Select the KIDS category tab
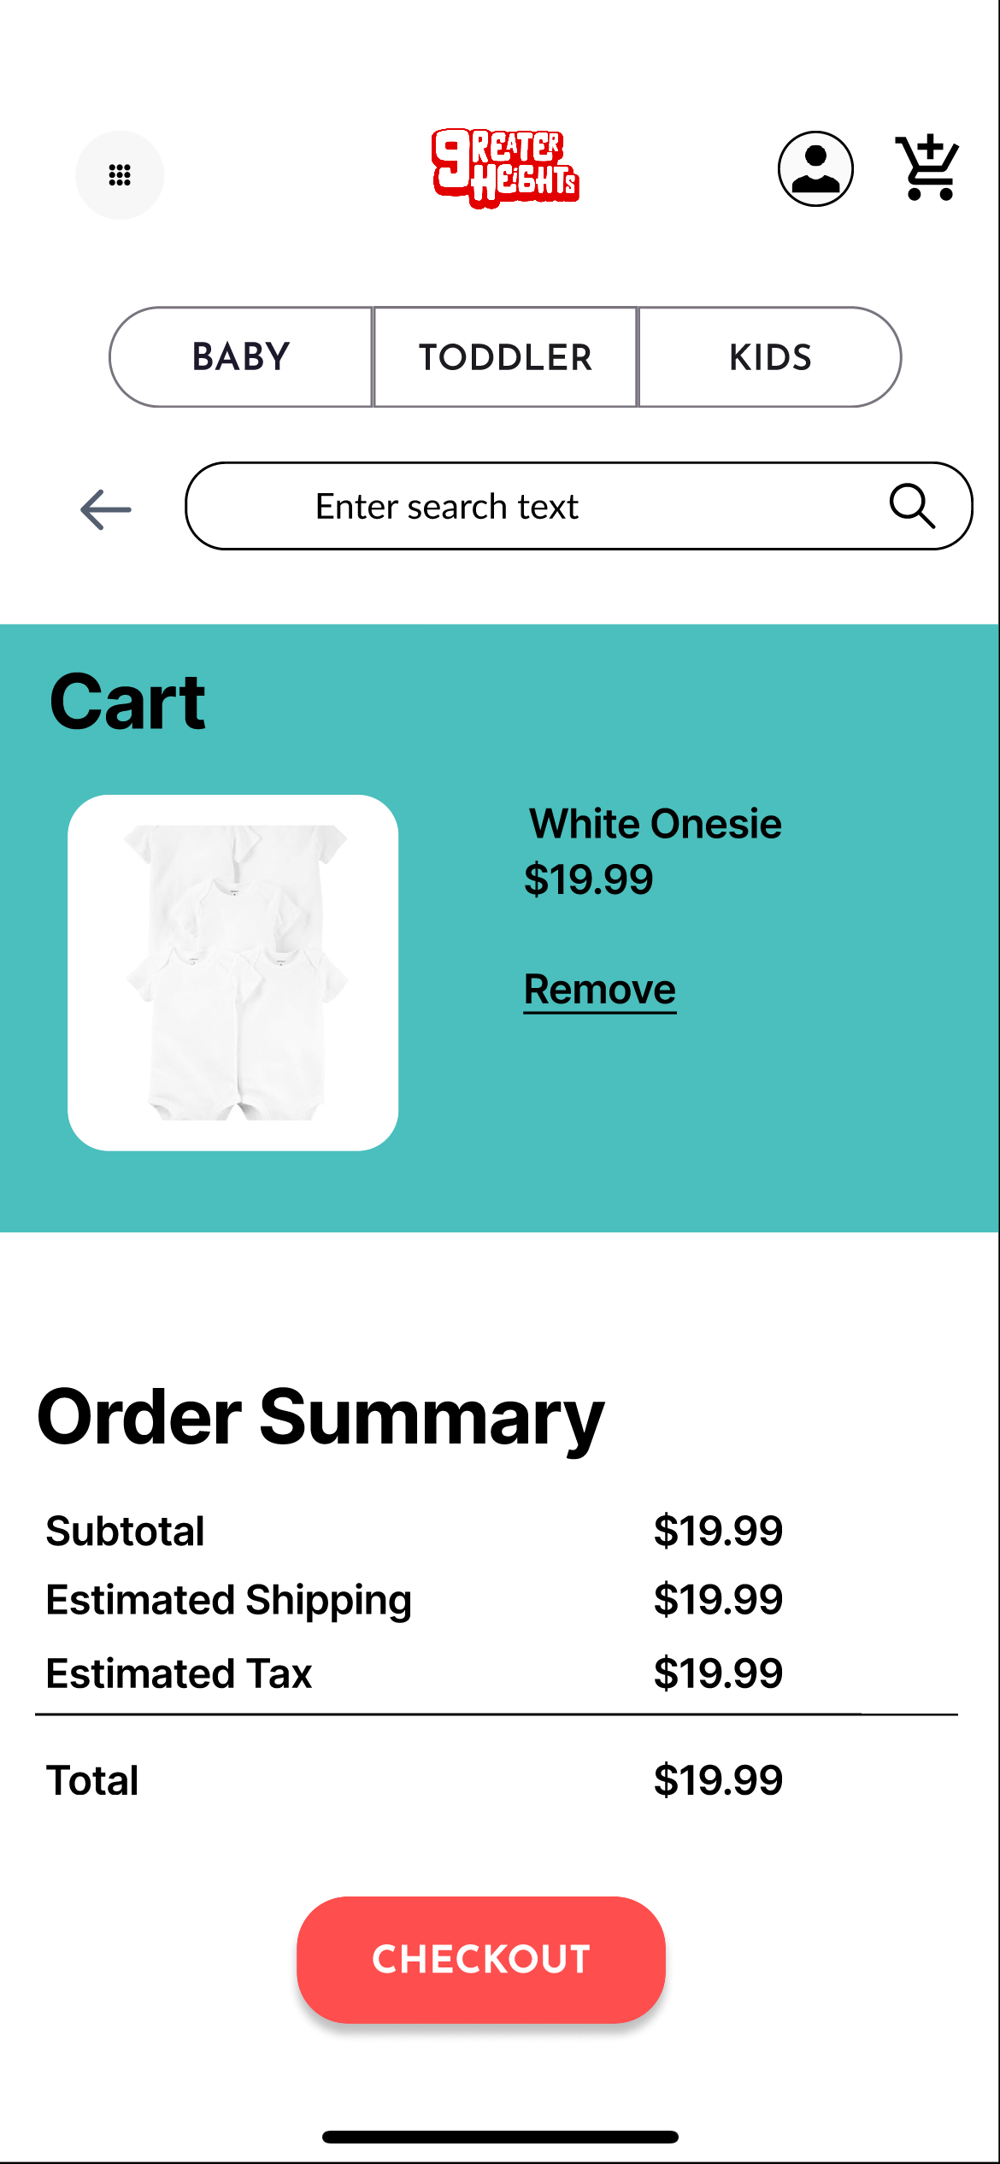Viewport: 1000px width, 2164px height. point(770,356)
